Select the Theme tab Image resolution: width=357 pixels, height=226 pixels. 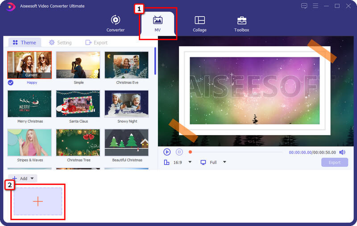25,42
